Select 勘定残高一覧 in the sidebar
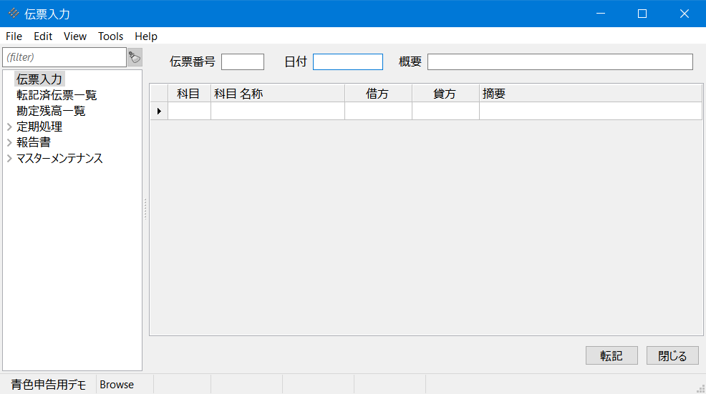 (x=51, y=111)
